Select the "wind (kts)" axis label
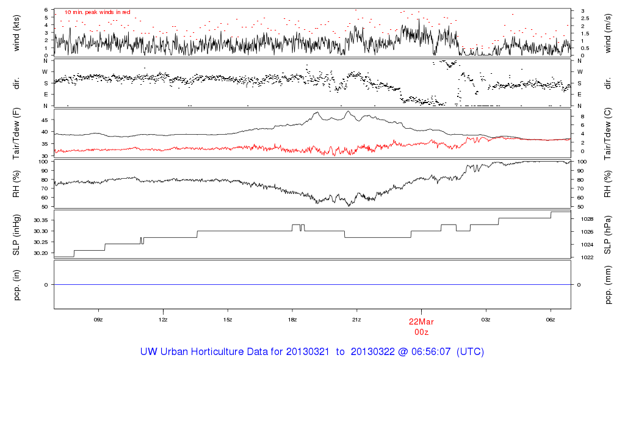 point(16,33)
